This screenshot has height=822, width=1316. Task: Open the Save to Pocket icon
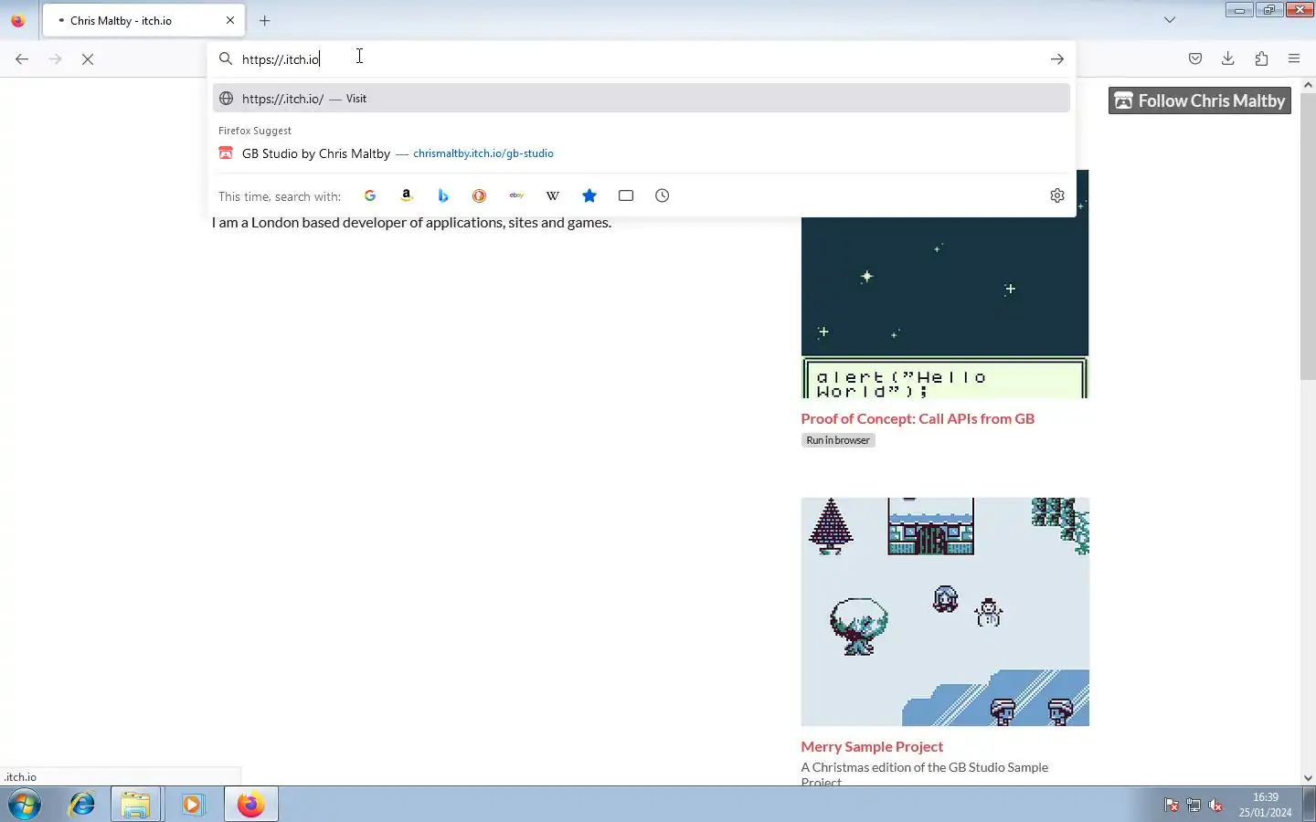pos(1194,58)
